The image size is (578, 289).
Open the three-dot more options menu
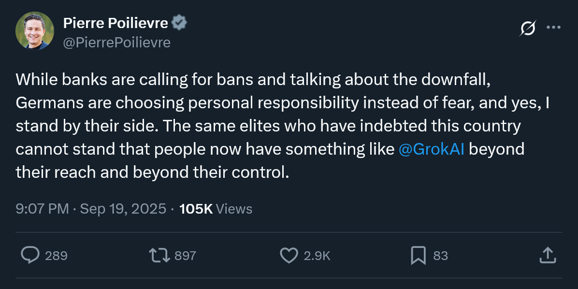point(553,28)
